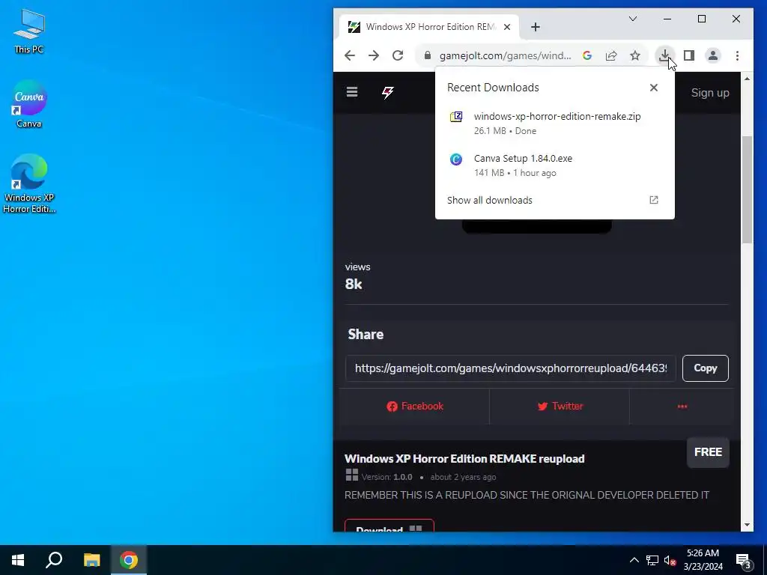The height and width of the screenshot is (575, 767).
Task: Click Windows XP Horror Edition REMAKE reupload title
Action: 464,459
